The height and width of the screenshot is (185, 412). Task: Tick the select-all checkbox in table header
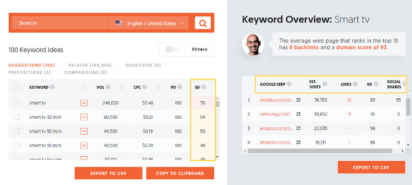click(16, 87)
